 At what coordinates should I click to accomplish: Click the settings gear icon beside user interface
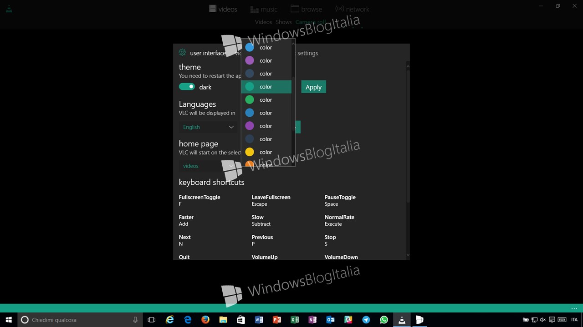point(182,53)
